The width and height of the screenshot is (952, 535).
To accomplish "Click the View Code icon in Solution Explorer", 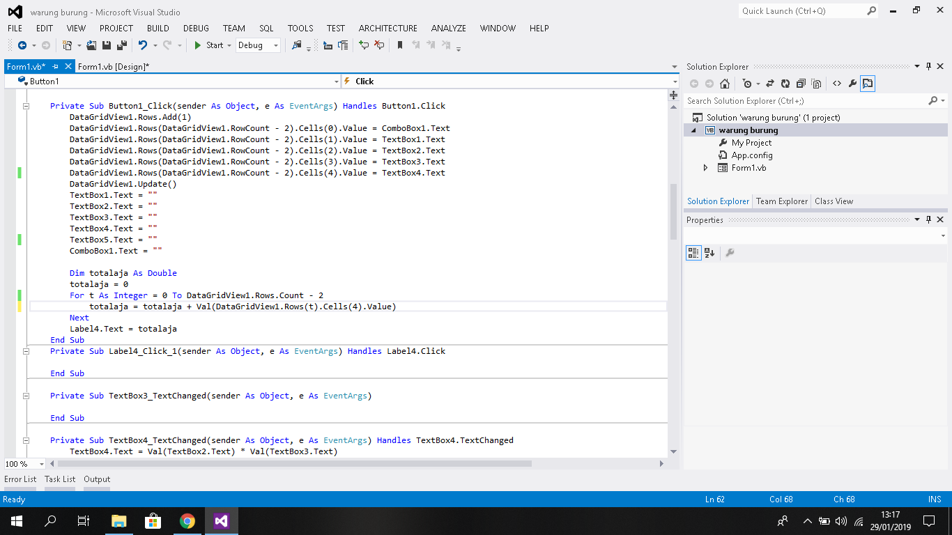I will (x=837, y=84).
